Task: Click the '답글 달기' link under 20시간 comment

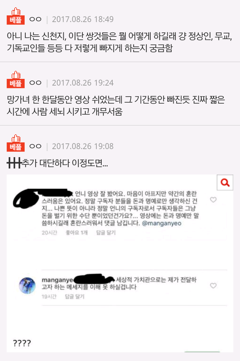Action: [x=106, y=233]
